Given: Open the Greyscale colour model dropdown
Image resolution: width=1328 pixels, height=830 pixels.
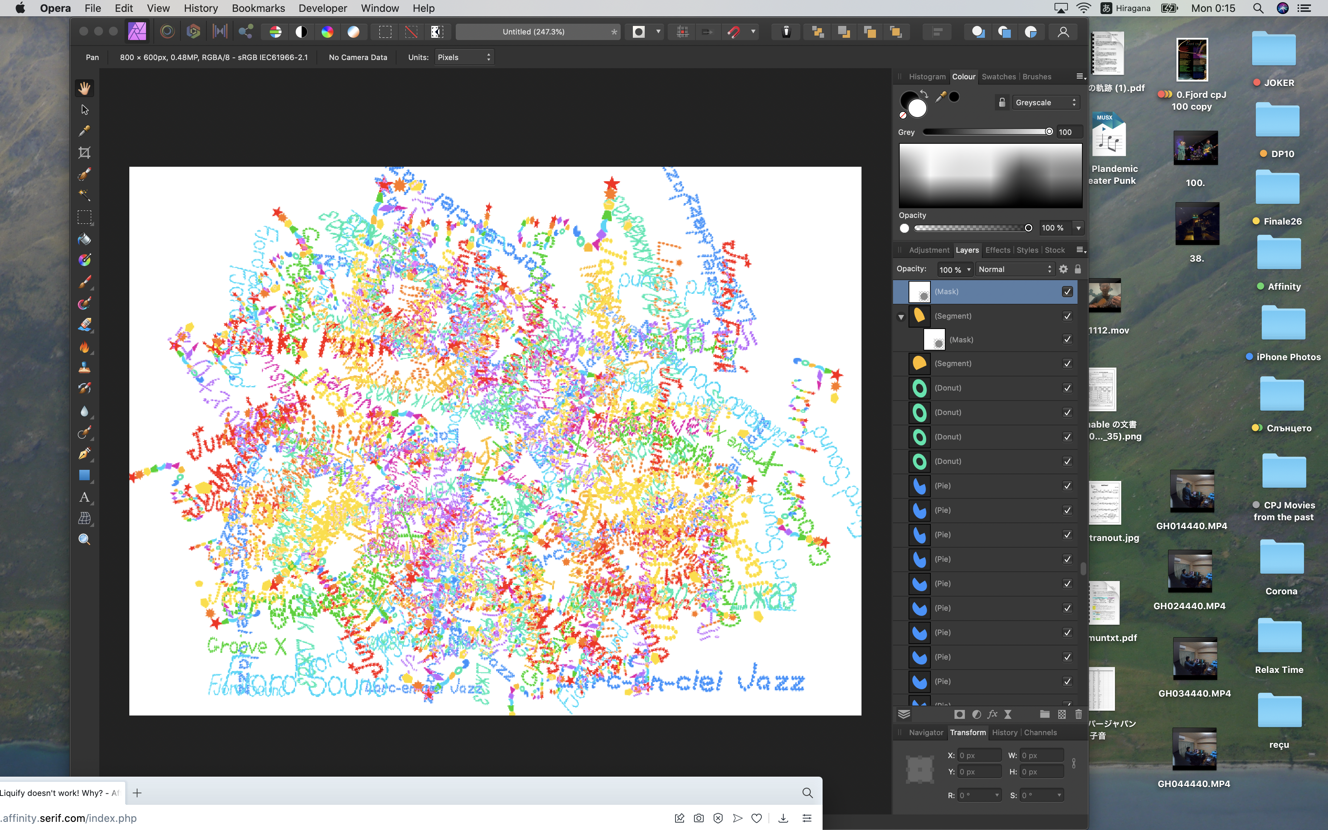Looking at the screenshot, I should coord(1045,103).
